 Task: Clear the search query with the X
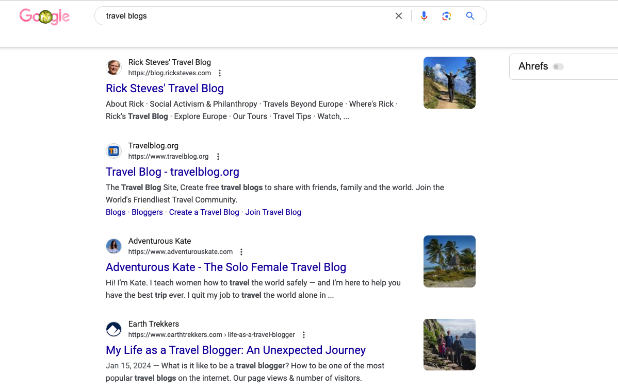click(398, 16)
